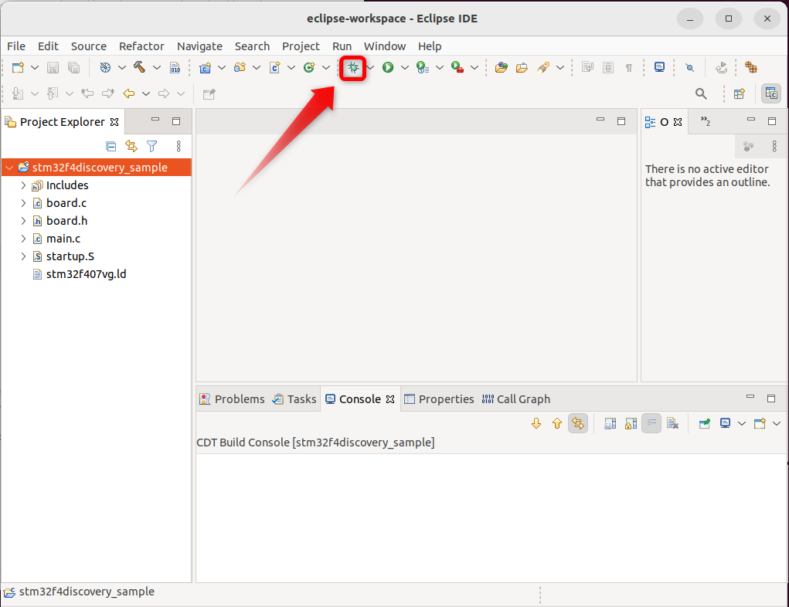The height and width of the screenshot is (607, 789).
Task: Click console scroll down arrow icon
Action: click(536, 423)
